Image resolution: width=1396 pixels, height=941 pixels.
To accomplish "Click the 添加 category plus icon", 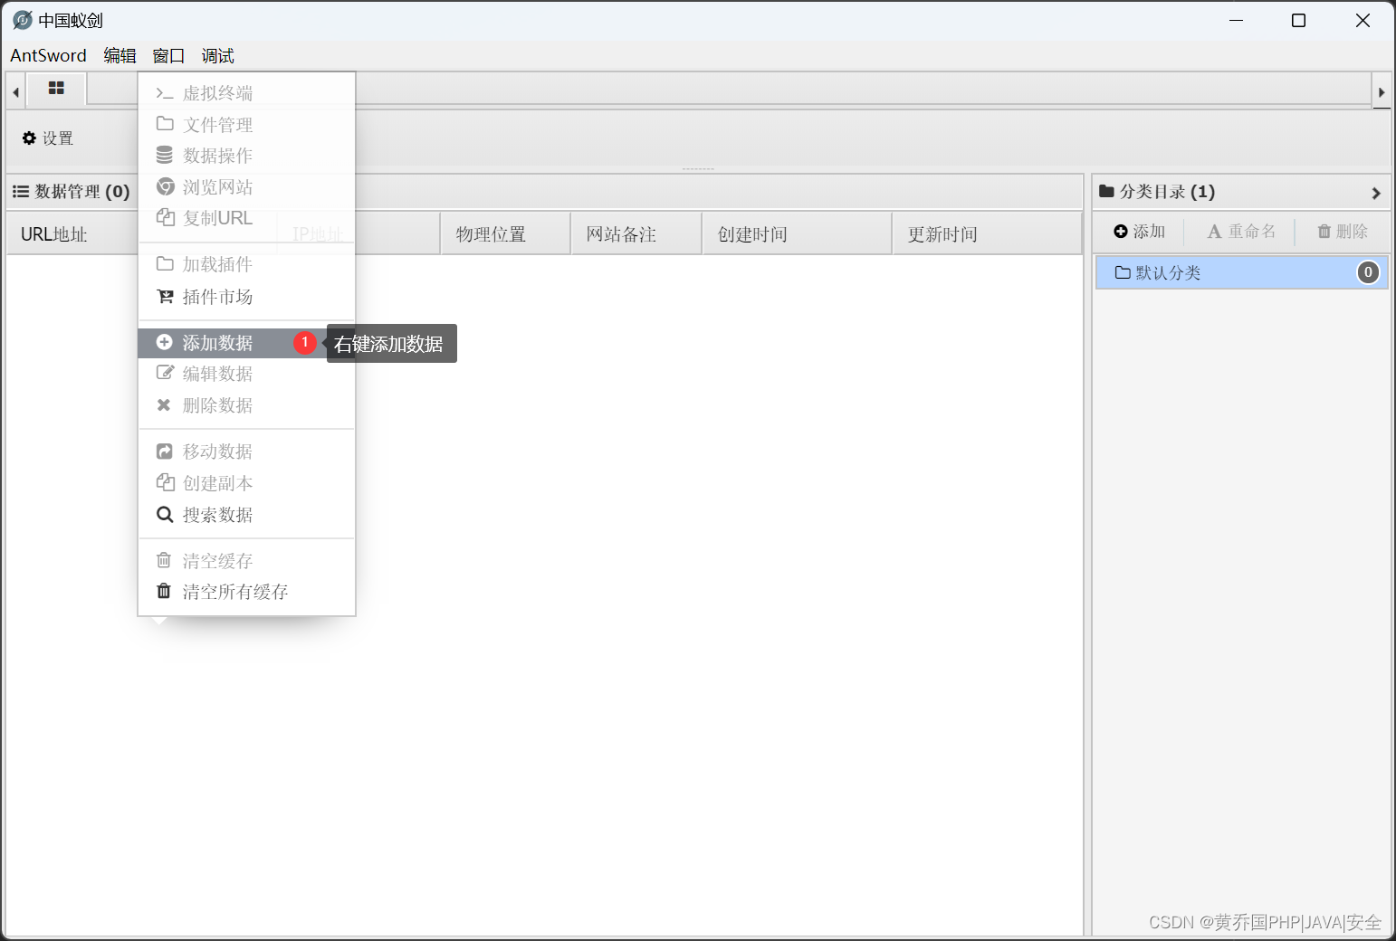I will tap(1121, 232).
